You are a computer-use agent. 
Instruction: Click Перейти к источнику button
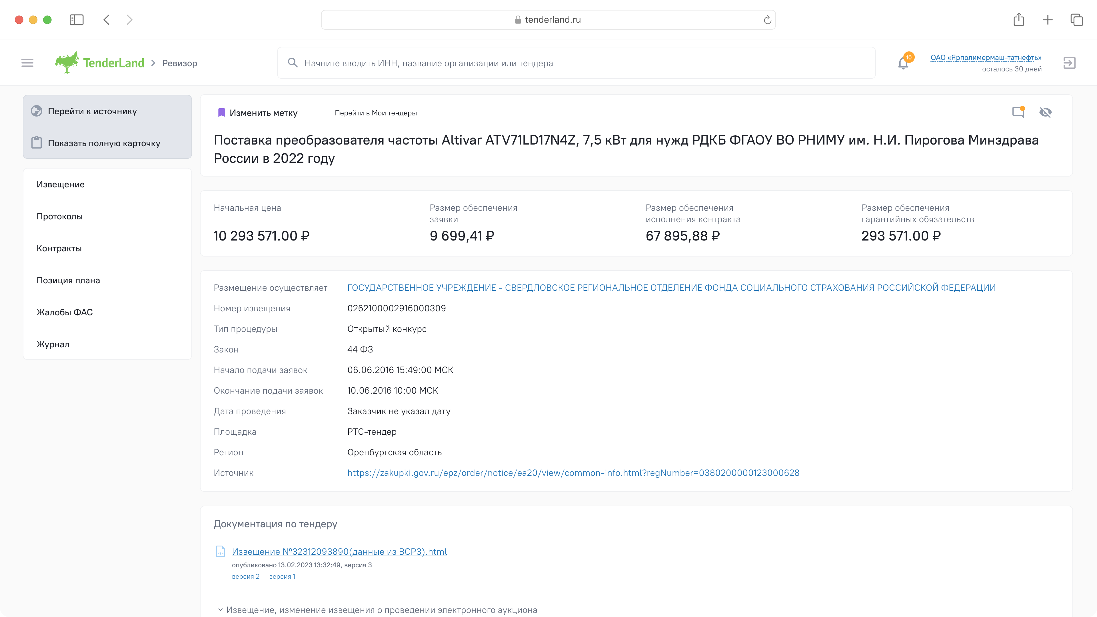pyautogui.click(x=92, y=111)
